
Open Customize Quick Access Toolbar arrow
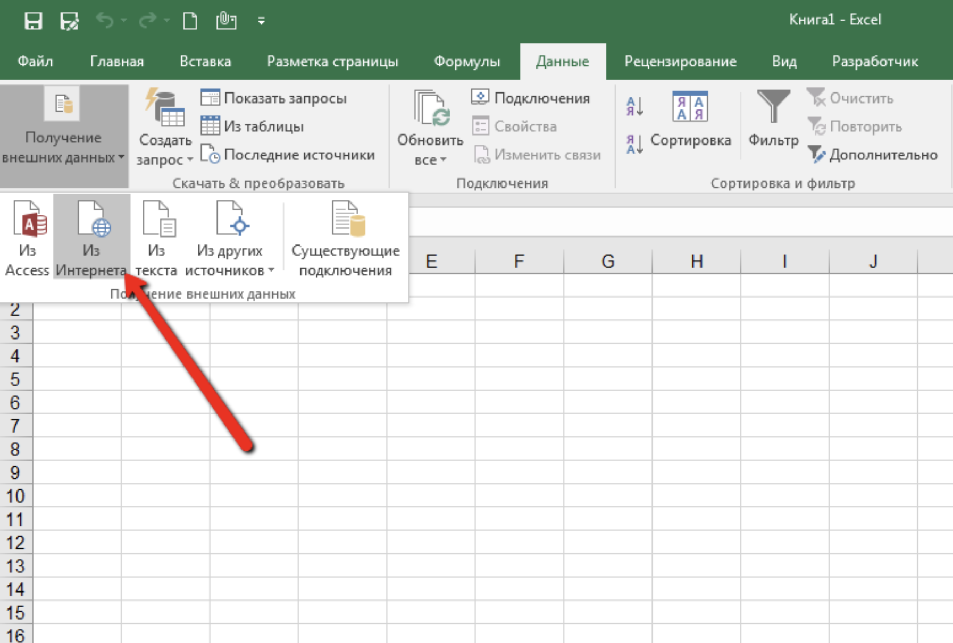[261, 21]
